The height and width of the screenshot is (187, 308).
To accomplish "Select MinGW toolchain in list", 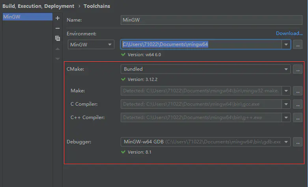I will [28, 17].
